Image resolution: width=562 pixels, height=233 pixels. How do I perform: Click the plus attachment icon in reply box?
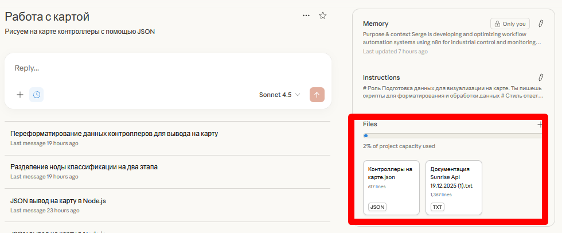point(19,95)
